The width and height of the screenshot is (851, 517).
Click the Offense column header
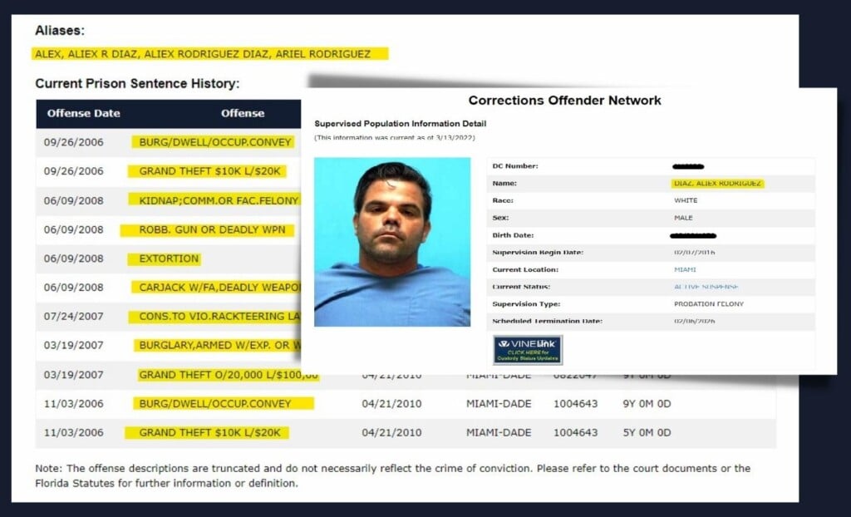[243, 113]
